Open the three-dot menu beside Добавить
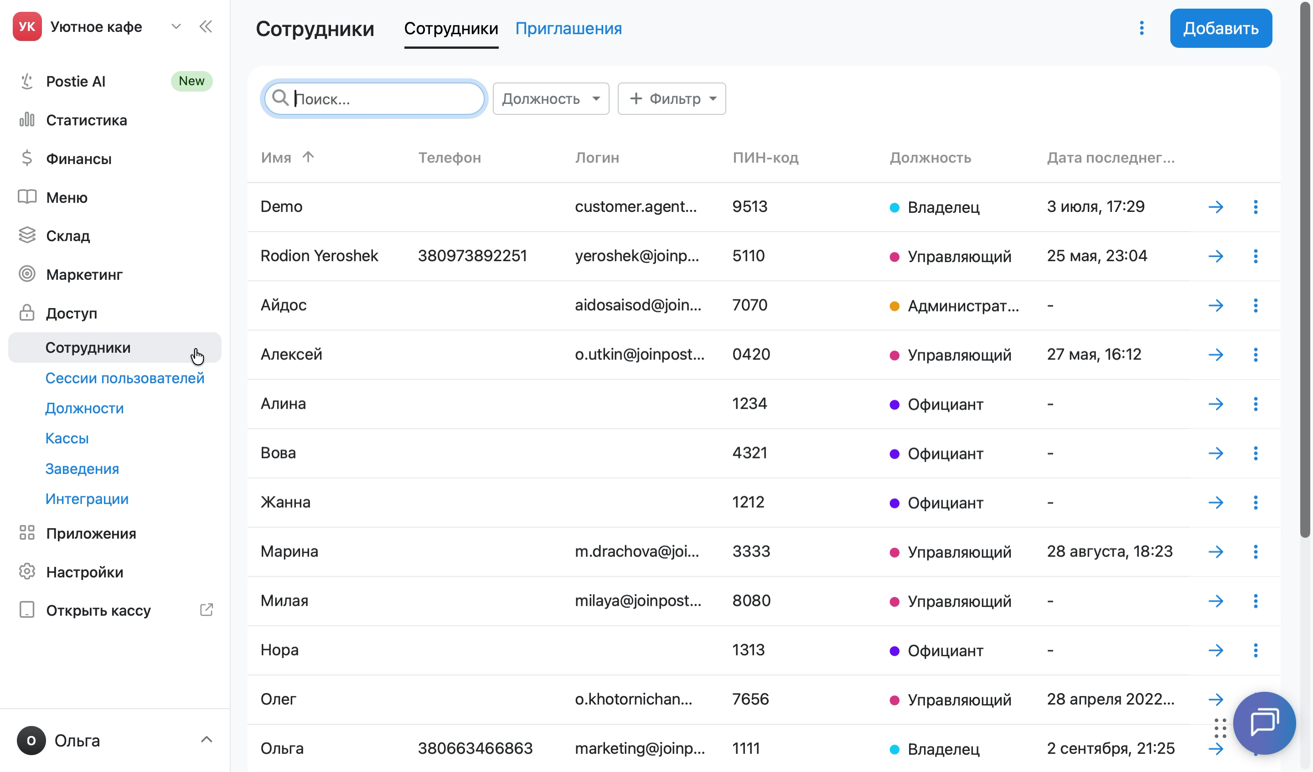 pos(1142,28)
